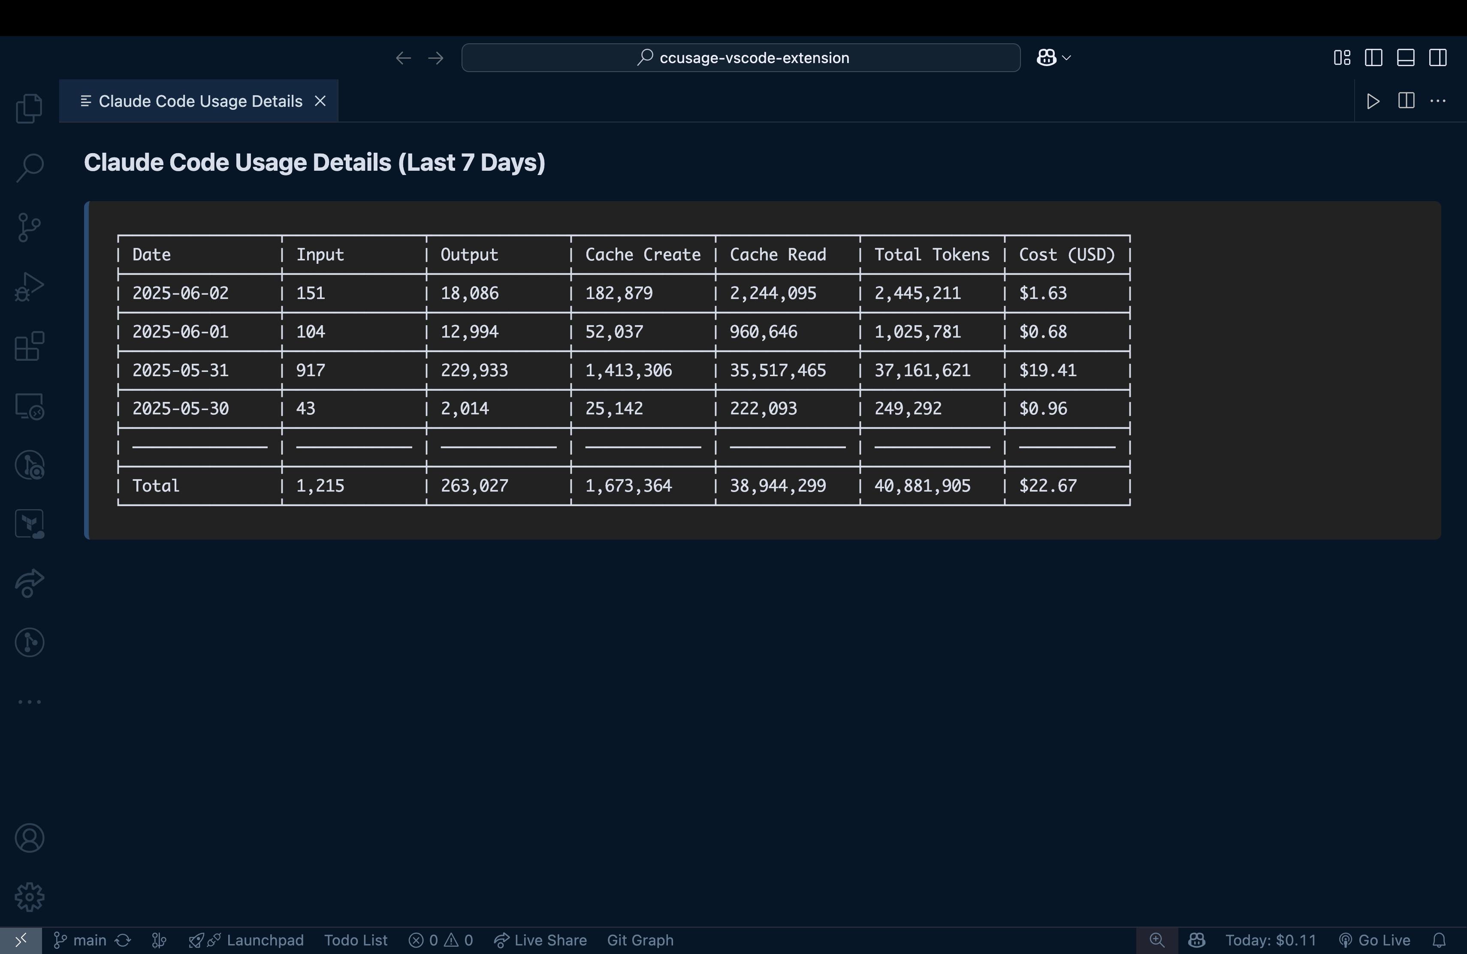1467x954 pixels.
Task: Open the Accounts icon
Action: [x=29, y=837]
